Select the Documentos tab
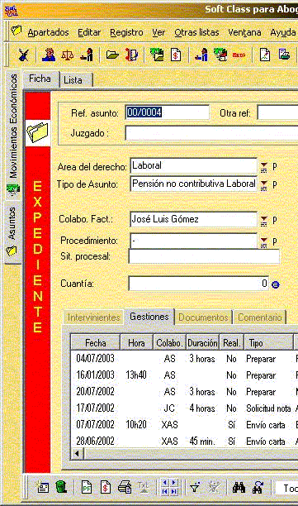Viewport: 298px width, 506px height. 204,317
